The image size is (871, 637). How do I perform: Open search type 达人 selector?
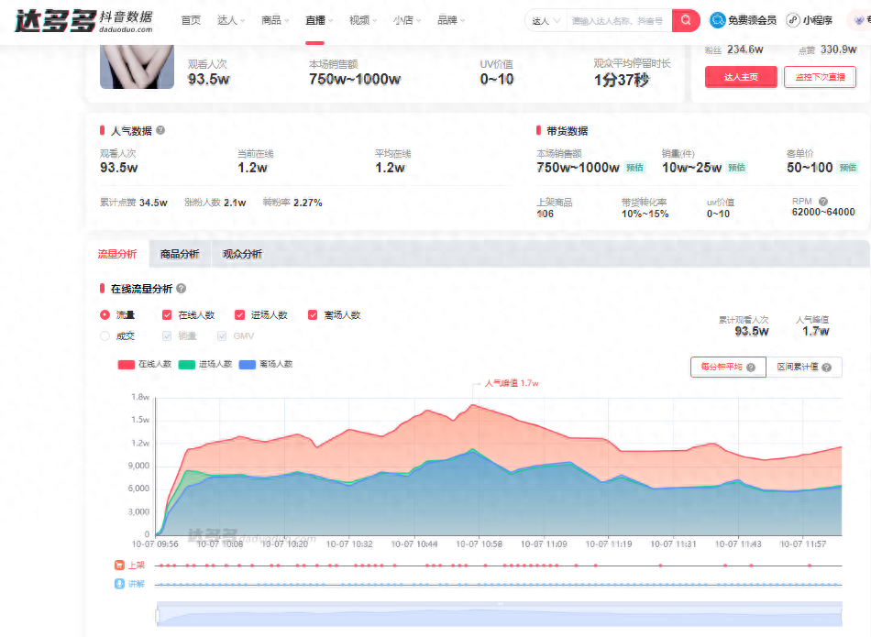pos(546,20)
